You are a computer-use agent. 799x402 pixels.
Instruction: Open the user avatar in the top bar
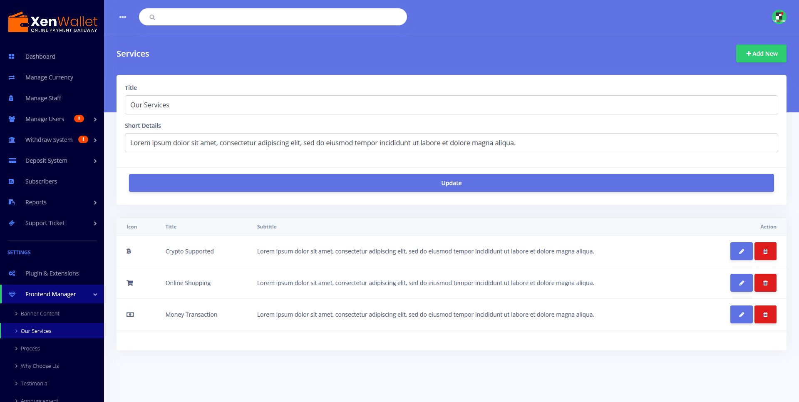point(779,17)
